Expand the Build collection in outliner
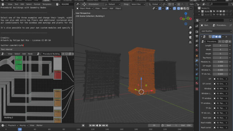Screen dimensions: 233x131 click(x=199, y=11)
